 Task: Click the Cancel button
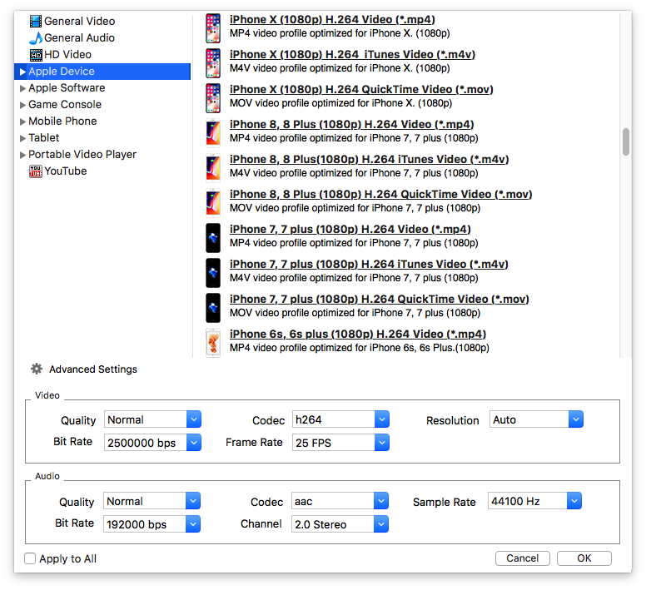click(523, 558)
